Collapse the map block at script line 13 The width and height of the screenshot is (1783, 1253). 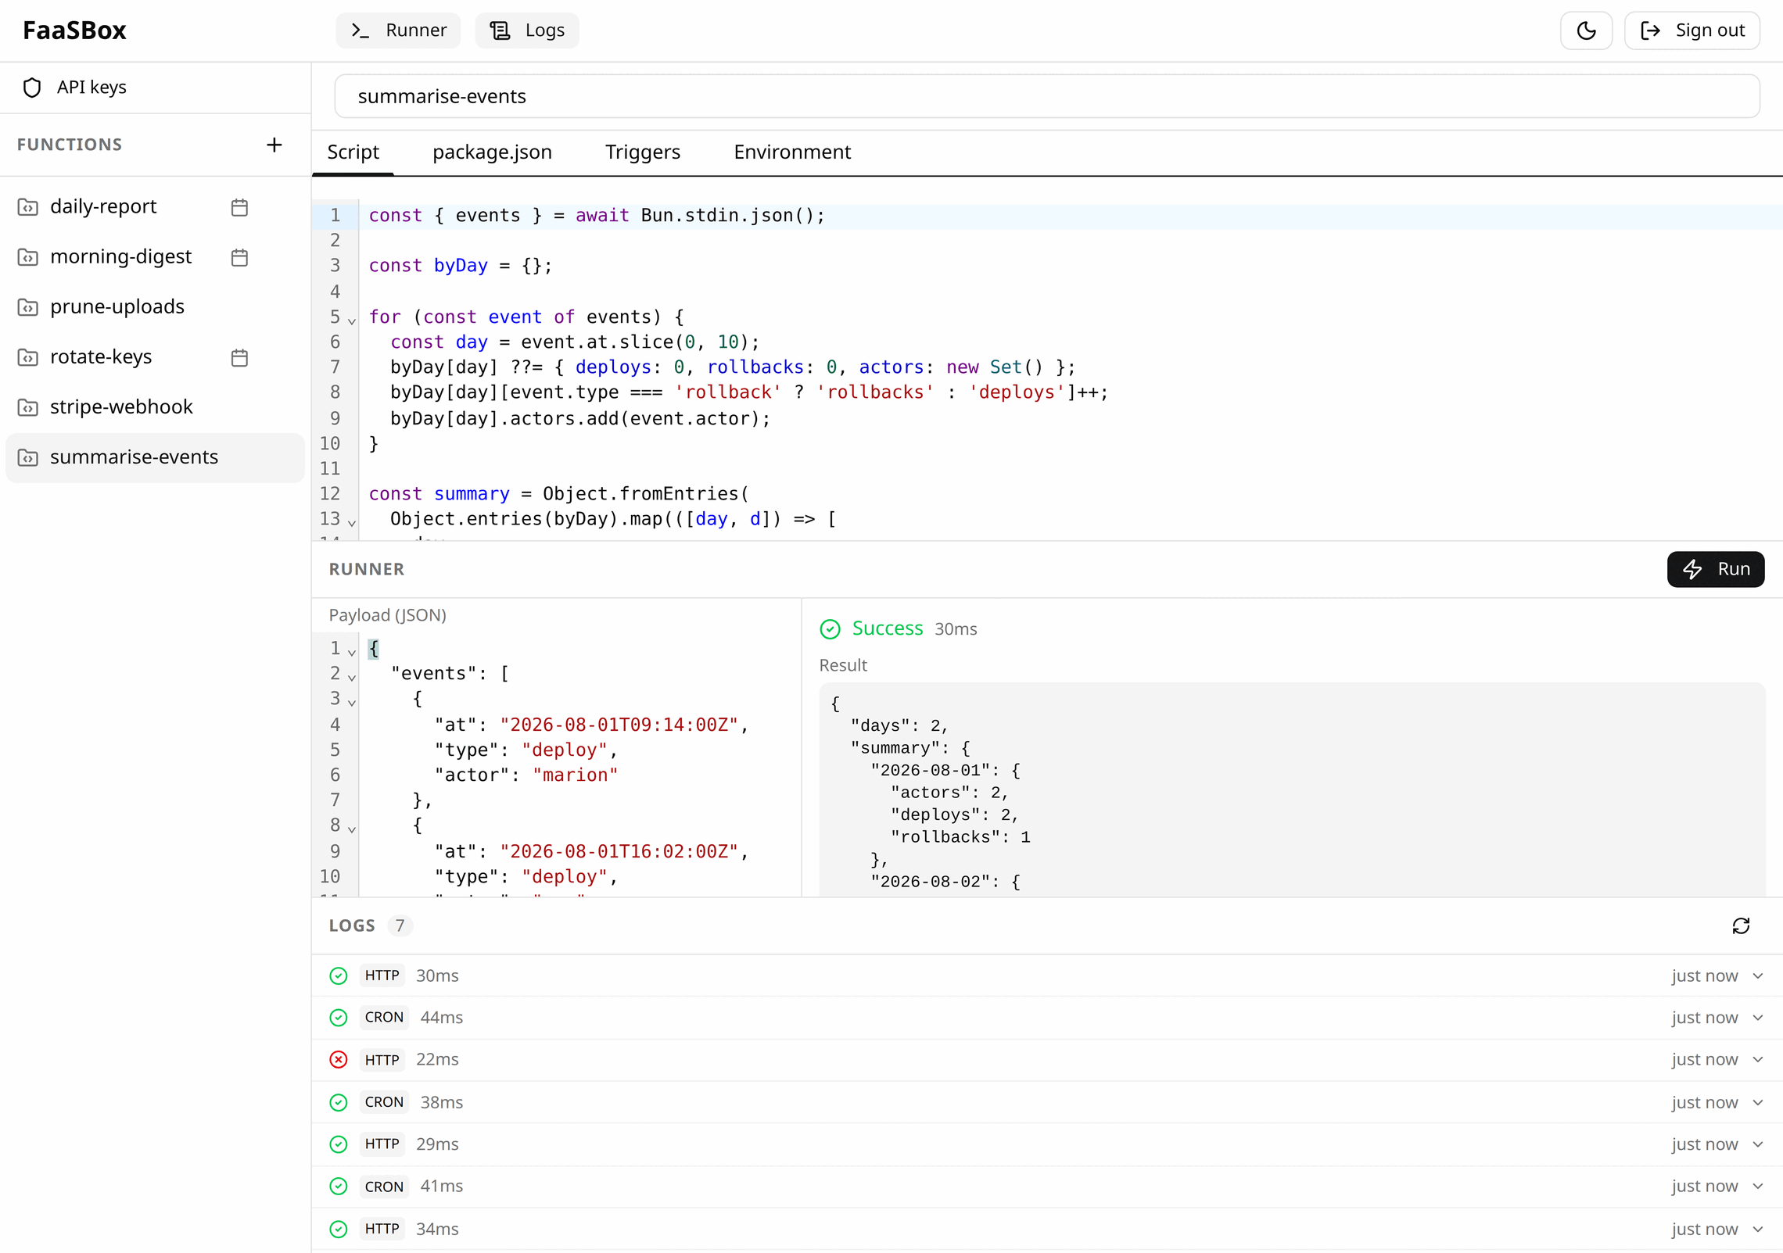[352, 522]
